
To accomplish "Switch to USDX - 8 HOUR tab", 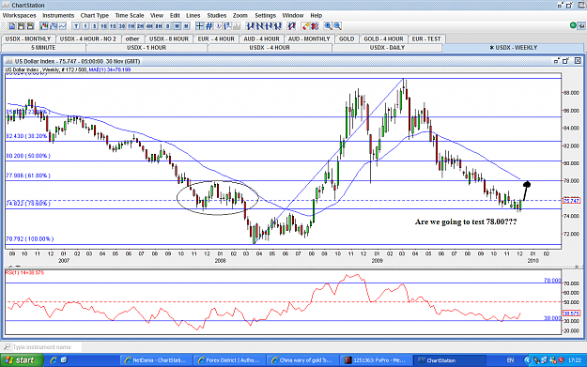I will (x=169, y=38).
